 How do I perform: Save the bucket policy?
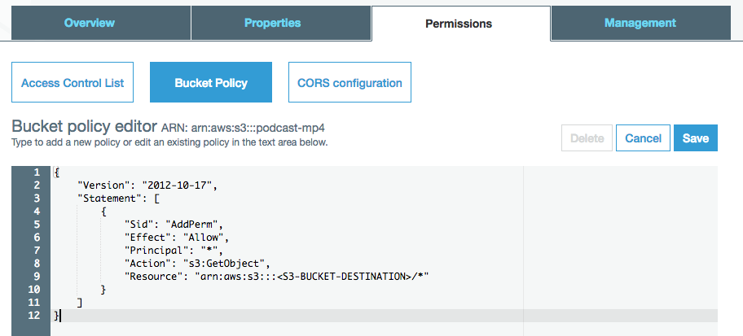point(695,138)
